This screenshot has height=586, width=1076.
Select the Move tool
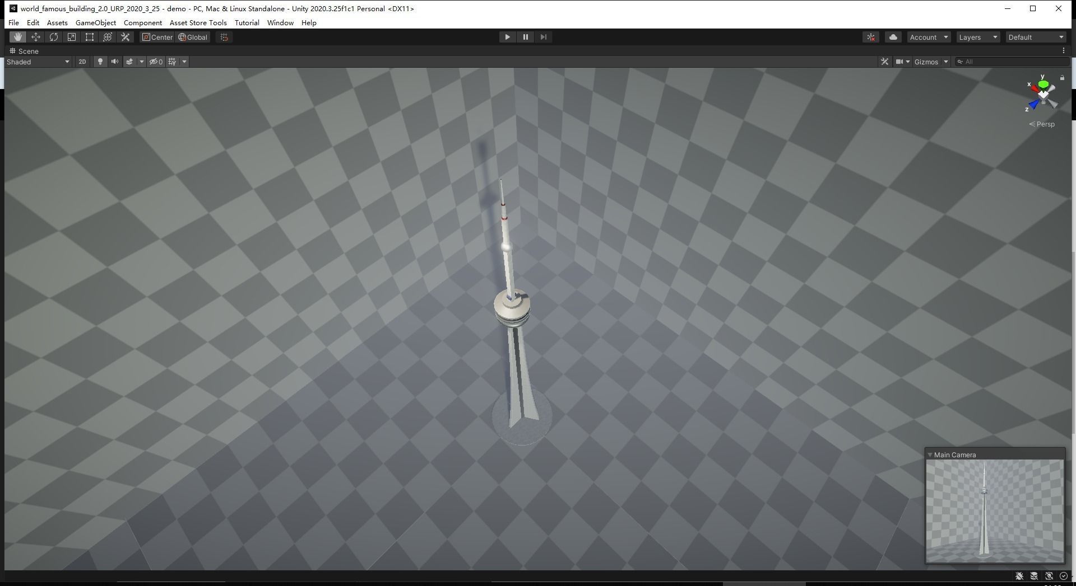pyautogui.click(x=36, y=37)
